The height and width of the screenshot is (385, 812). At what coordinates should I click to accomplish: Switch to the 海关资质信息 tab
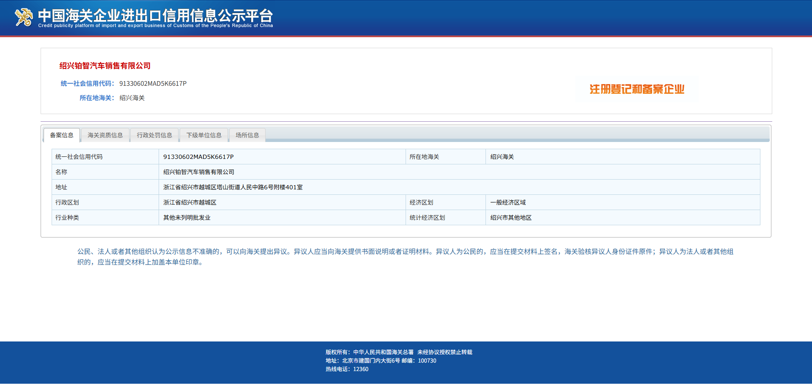[105, 135]
